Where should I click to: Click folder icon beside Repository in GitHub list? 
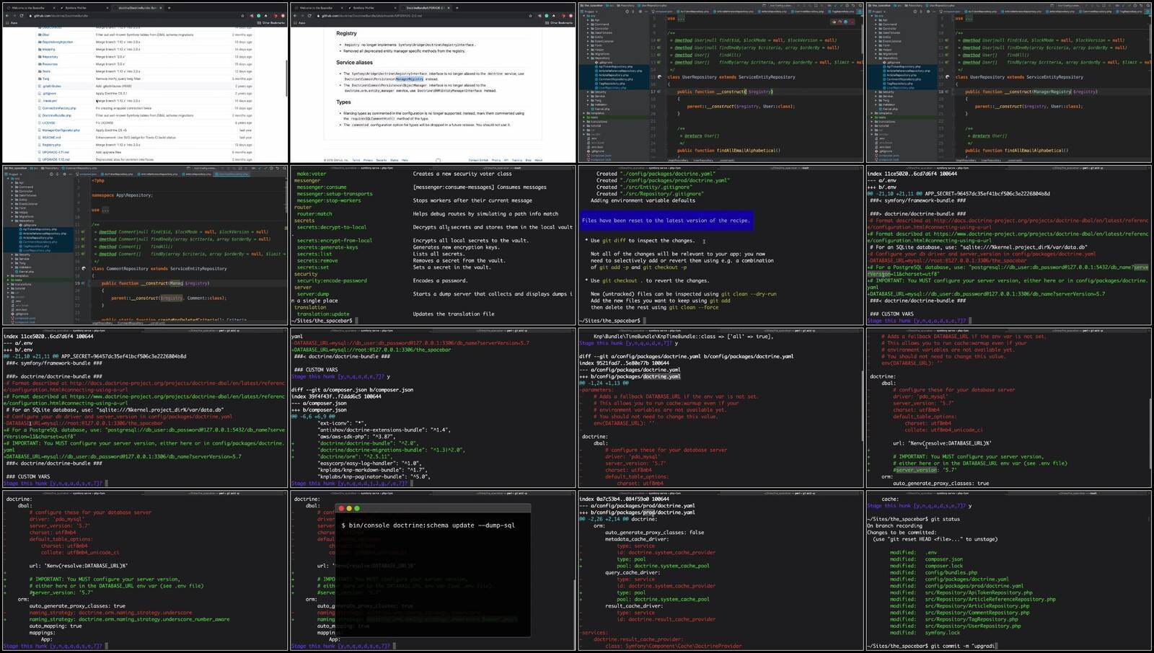[39, 56]
